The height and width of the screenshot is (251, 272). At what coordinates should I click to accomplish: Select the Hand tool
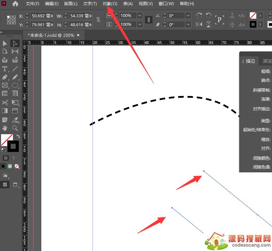coord(5,128)
